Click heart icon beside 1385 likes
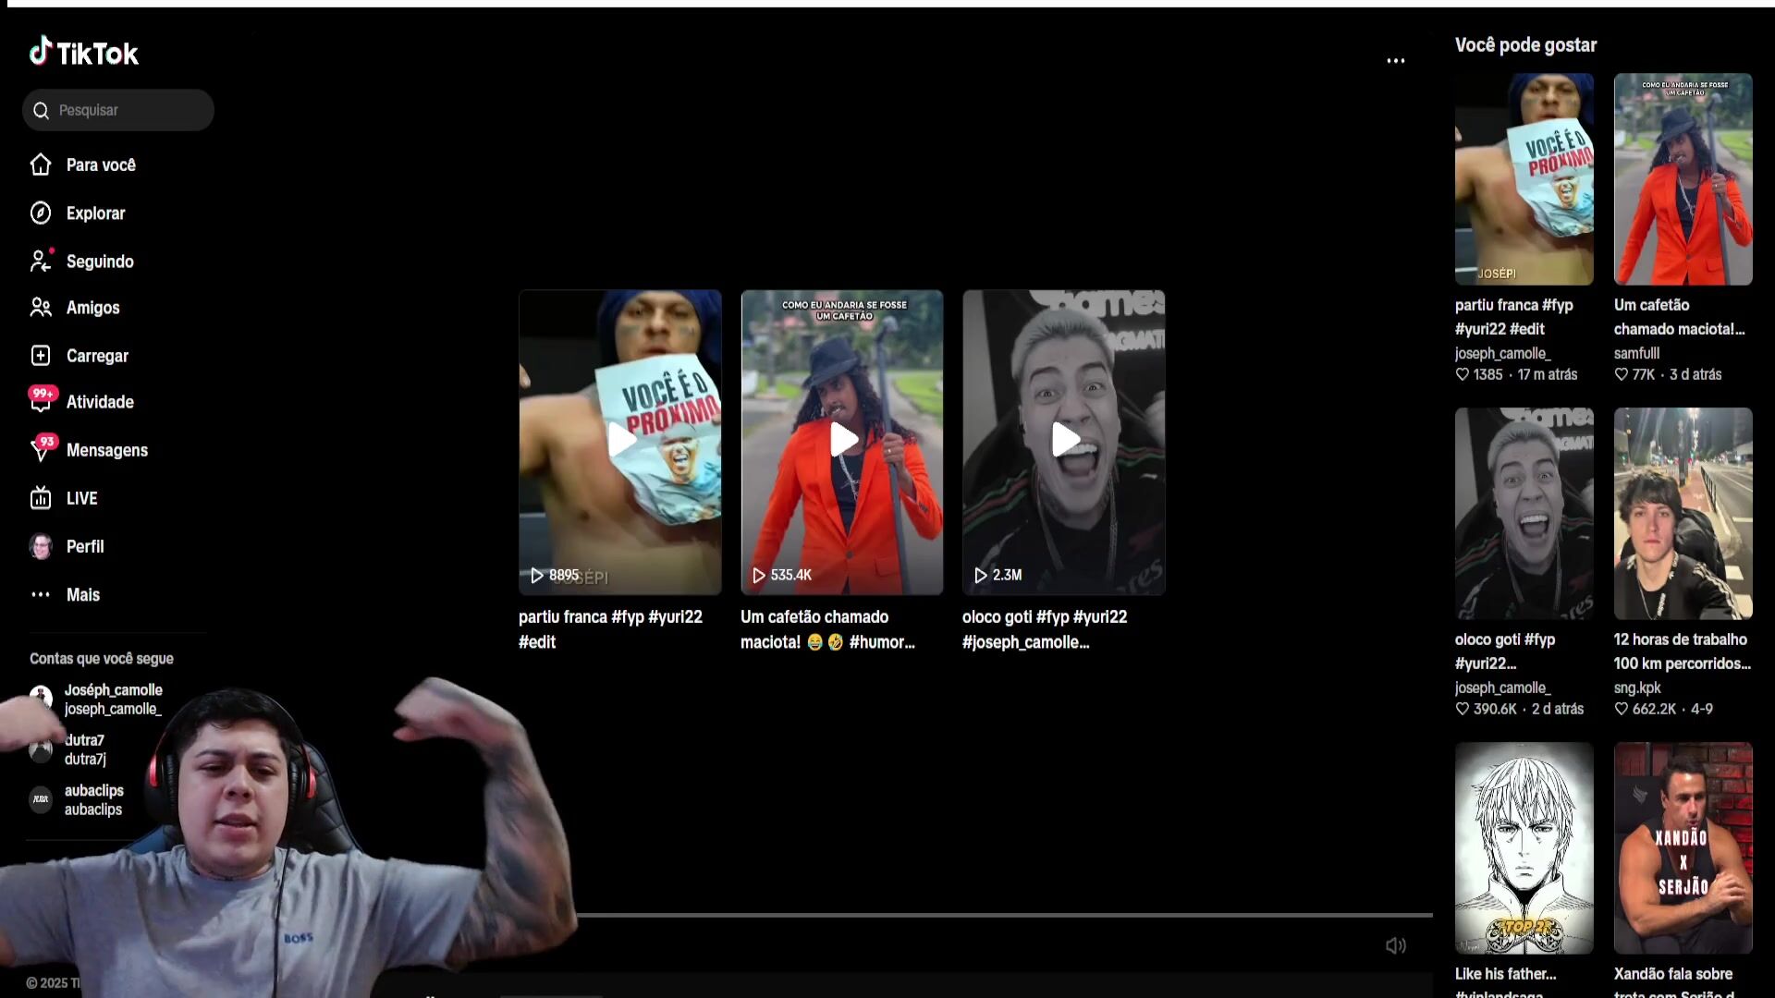 (x=1463, y=374)
